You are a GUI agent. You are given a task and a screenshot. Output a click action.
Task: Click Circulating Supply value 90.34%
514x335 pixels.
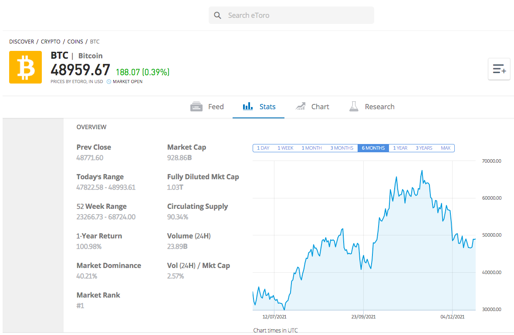[x=178, y=217]
